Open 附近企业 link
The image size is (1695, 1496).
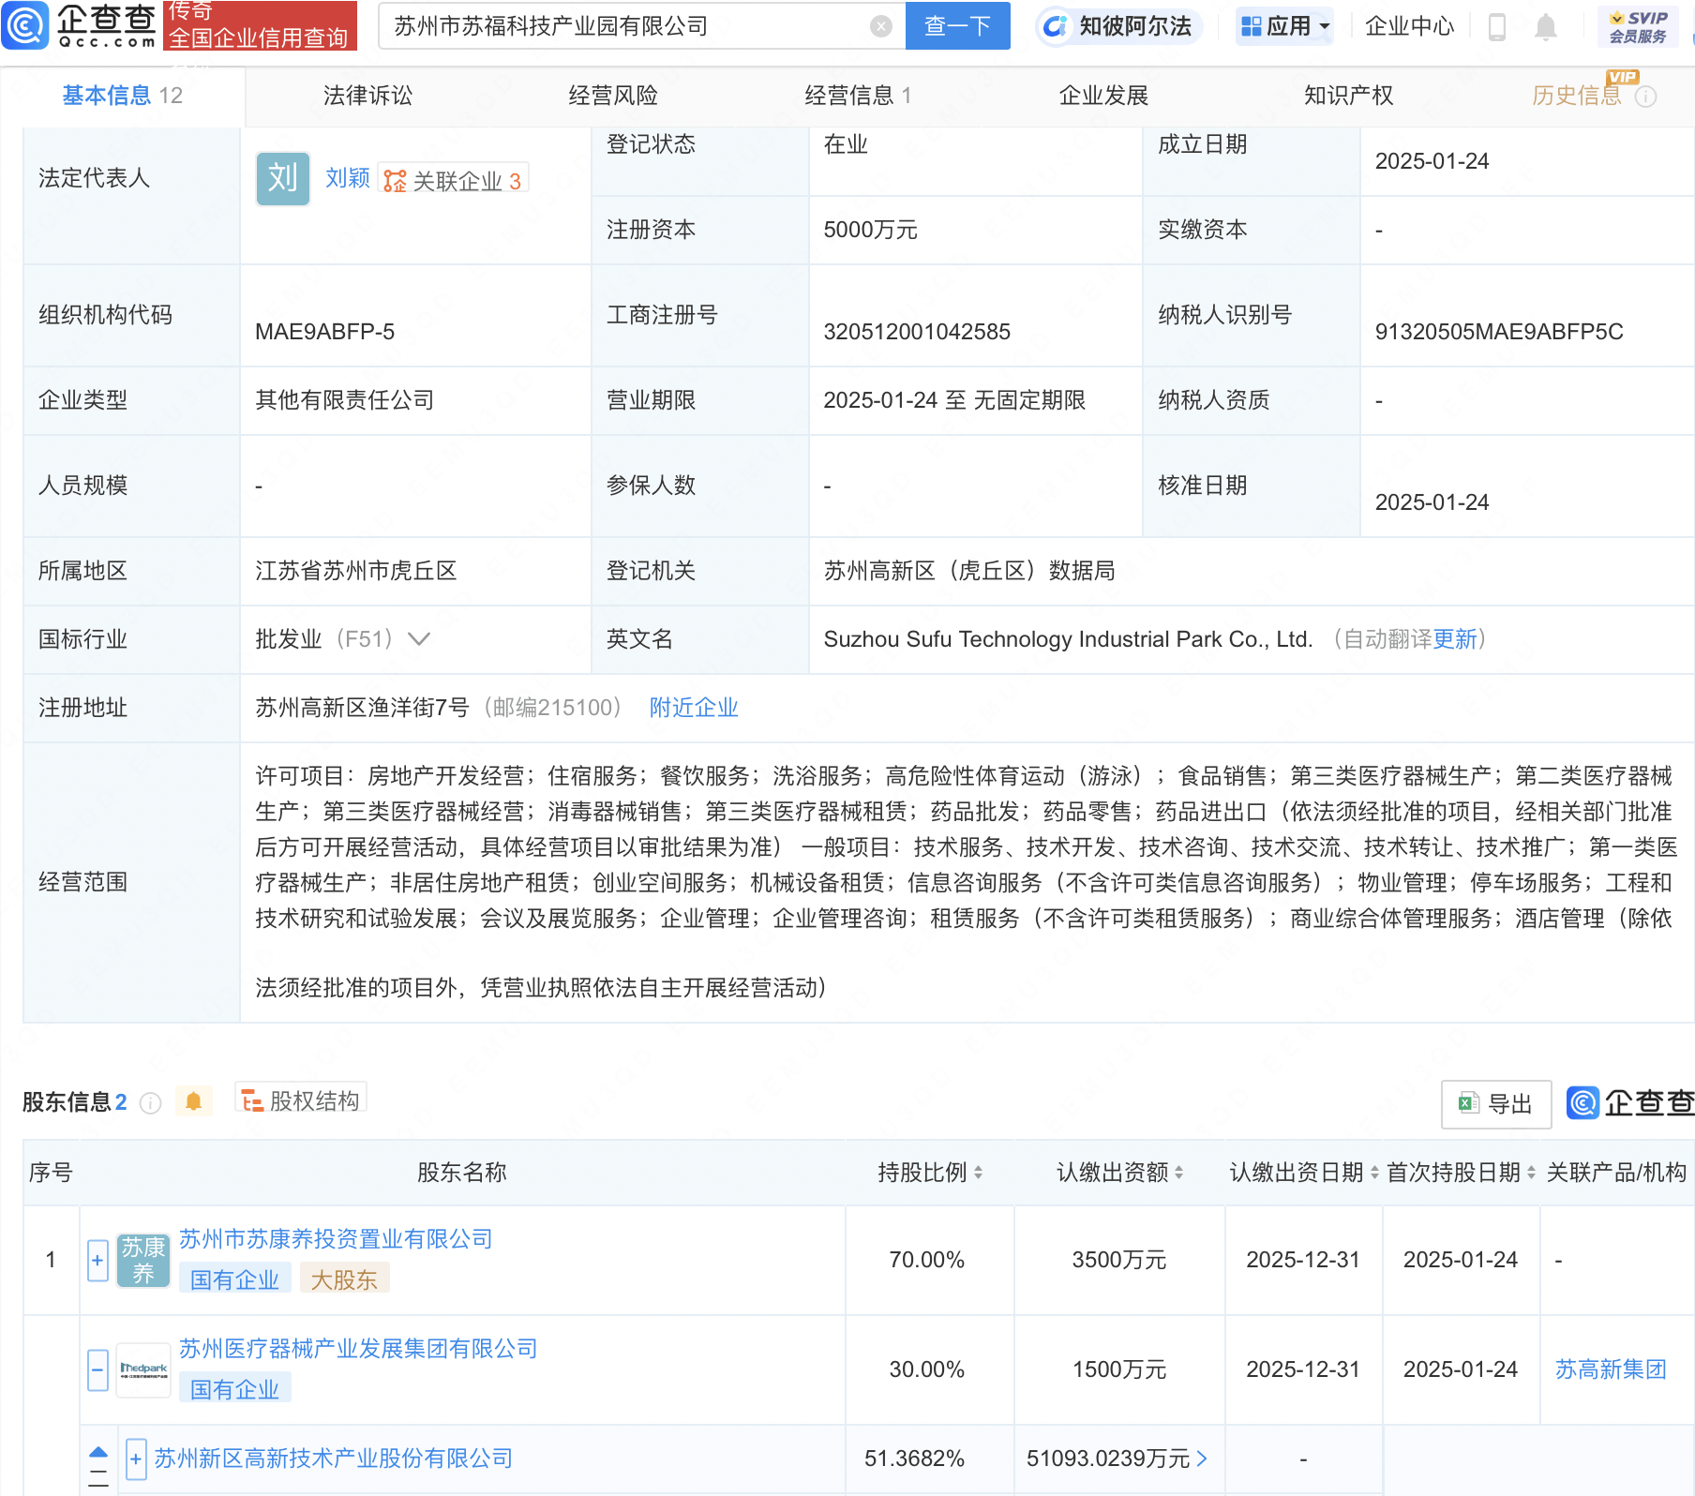pyautogui.click(x=694, y=708)
